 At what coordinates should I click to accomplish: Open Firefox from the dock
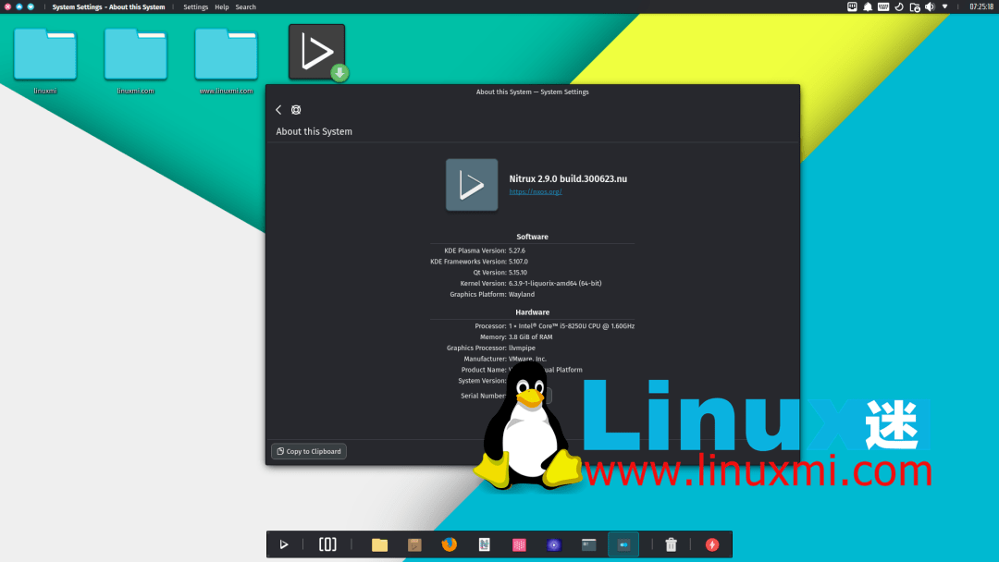(449, 544)
